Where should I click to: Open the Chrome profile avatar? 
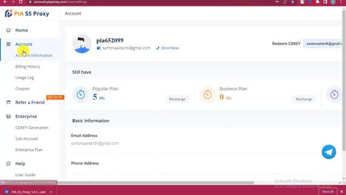[333, 2]
